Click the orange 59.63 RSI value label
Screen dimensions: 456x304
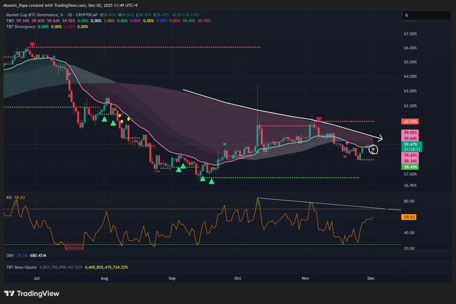(410, 217)
